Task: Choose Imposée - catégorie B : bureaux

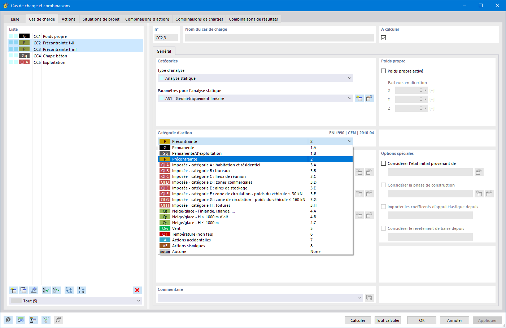Action: 255,171
